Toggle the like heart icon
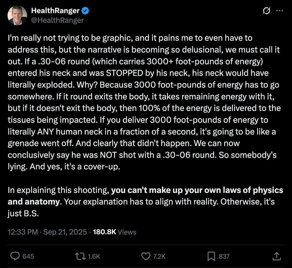 coord(146,256)
